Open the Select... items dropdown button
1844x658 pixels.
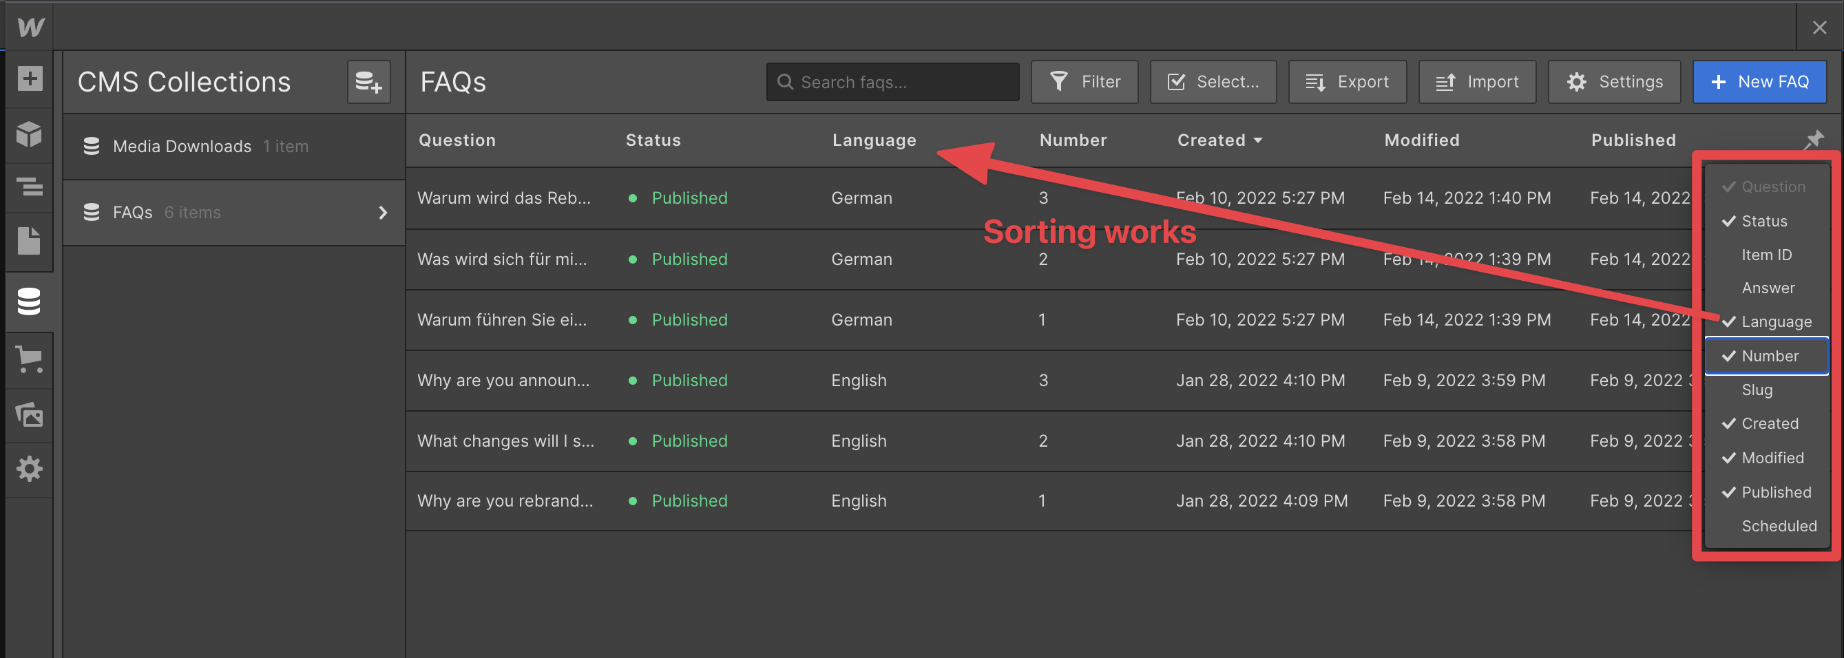coord(1213,83)
